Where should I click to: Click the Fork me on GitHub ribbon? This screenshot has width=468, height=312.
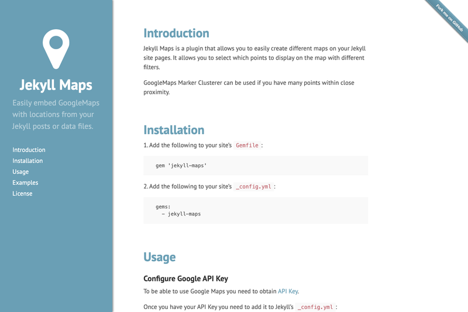pos(449,18)
